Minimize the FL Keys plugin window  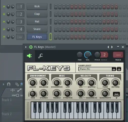coord(118,46)
